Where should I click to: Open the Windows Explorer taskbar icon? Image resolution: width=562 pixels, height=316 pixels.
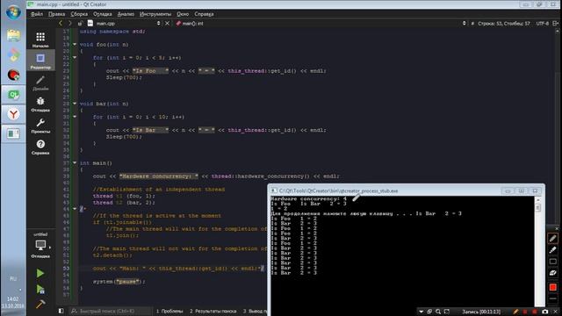click(x=13, y=35)
